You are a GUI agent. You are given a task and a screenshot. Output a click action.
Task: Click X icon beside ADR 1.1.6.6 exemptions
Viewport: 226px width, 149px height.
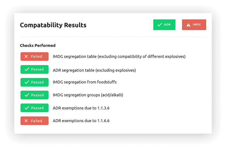coord(26,121)
